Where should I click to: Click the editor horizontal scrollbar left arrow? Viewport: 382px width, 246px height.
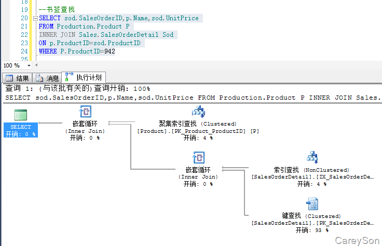point(37,66)
